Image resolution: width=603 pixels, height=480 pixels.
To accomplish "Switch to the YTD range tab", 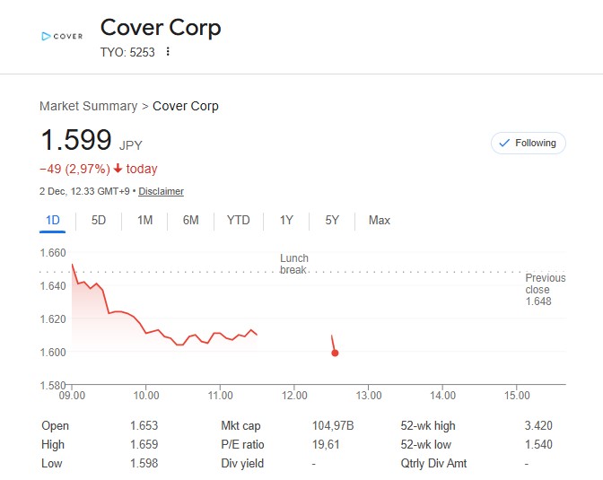I will point(239,221).
